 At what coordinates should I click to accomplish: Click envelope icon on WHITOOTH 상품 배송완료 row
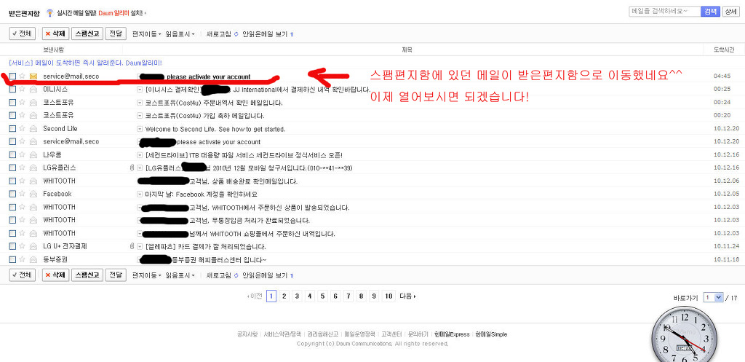(33, 181)
